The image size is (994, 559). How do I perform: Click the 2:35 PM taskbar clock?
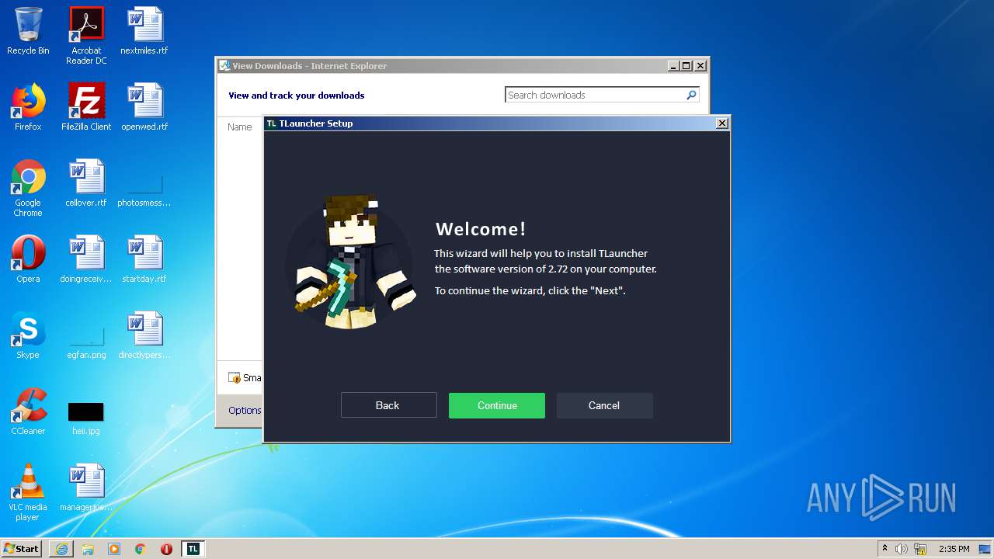(x=954, y=549)
